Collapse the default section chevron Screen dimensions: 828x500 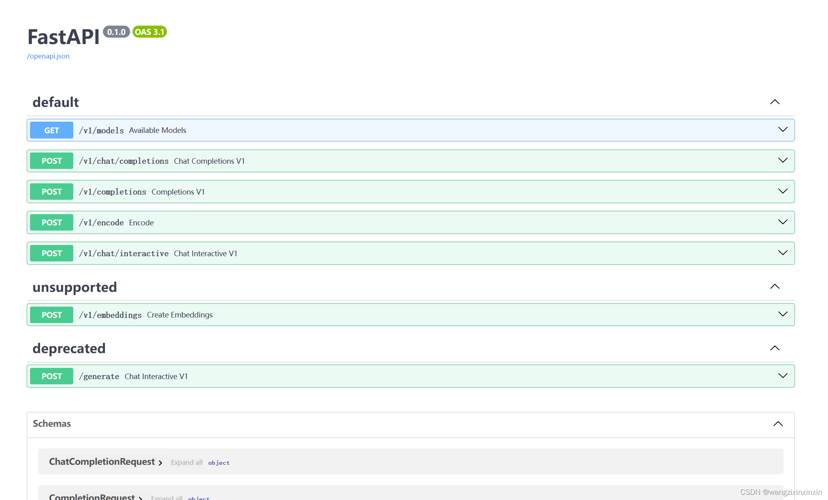coord(775,102)
